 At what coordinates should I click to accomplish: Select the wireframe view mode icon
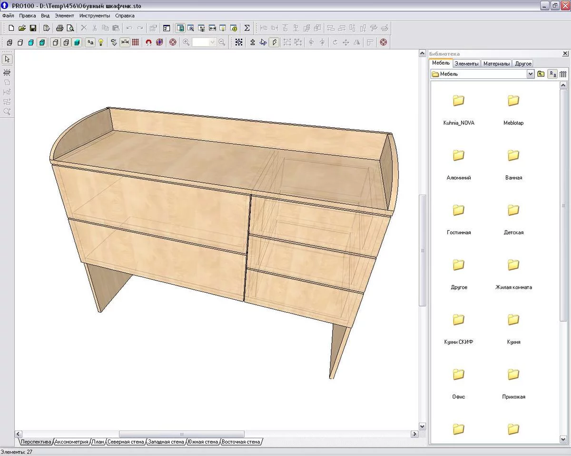point(9,42)
